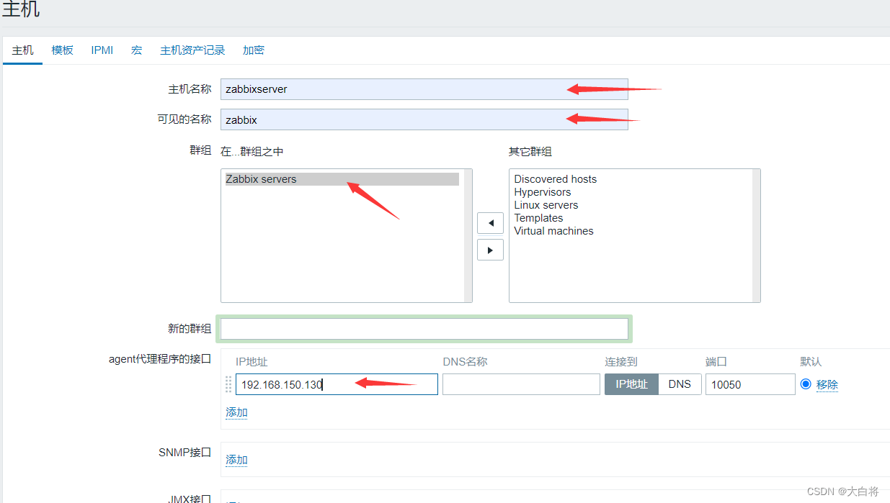The width and height of the screenshot is (890, 503).
Task: Click the 新的群组 input field
Action: click(424, 329)
